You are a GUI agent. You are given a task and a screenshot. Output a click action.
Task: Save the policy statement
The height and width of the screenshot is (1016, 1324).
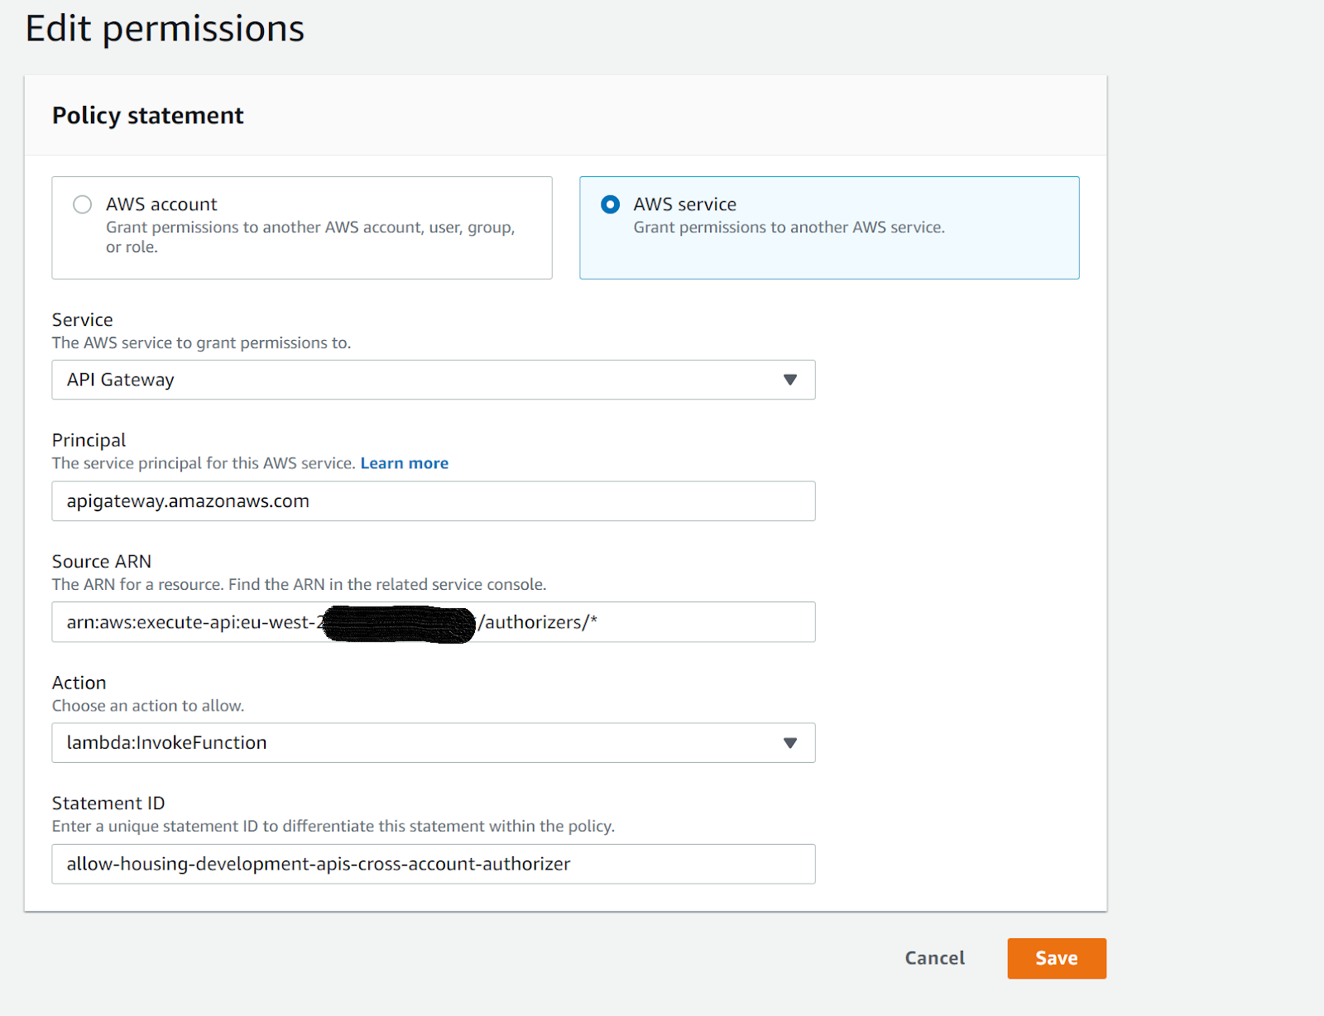coord(1057,958)
